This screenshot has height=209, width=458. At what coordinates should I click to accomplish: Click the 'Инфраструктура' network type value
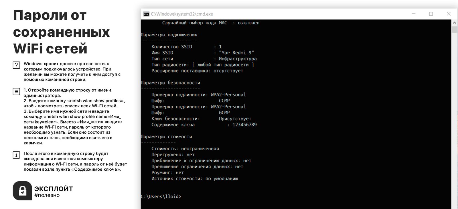pos(238,59)
